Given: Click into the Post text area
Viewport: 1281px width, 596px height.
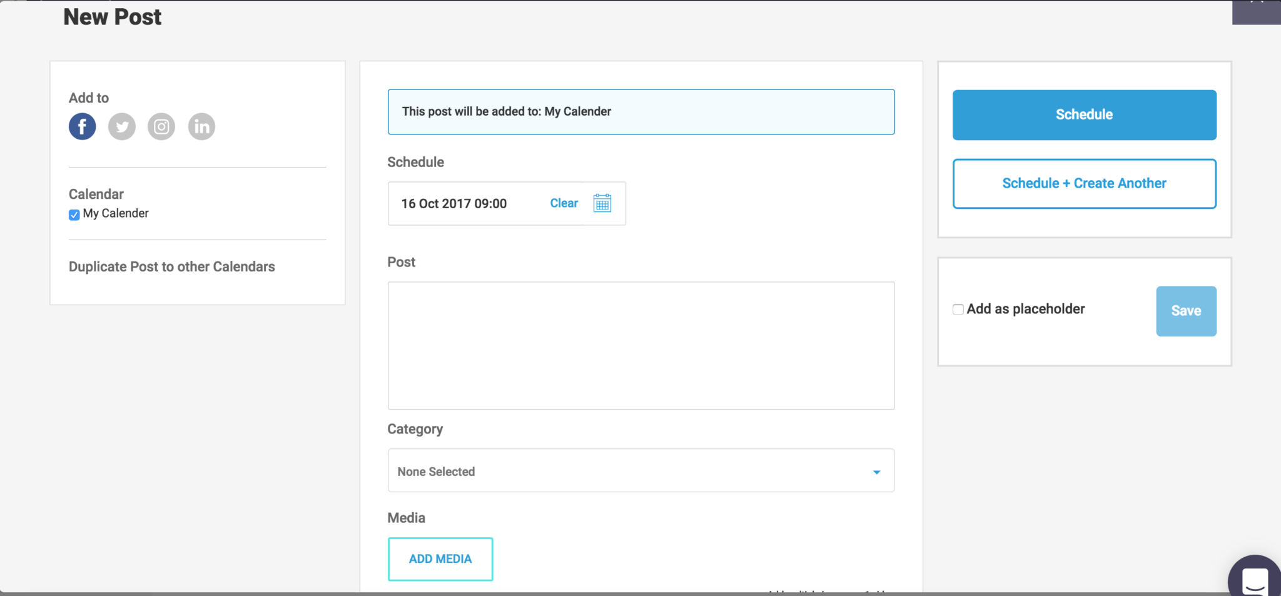Looking at the screenshot, I should tap(641, 345).
